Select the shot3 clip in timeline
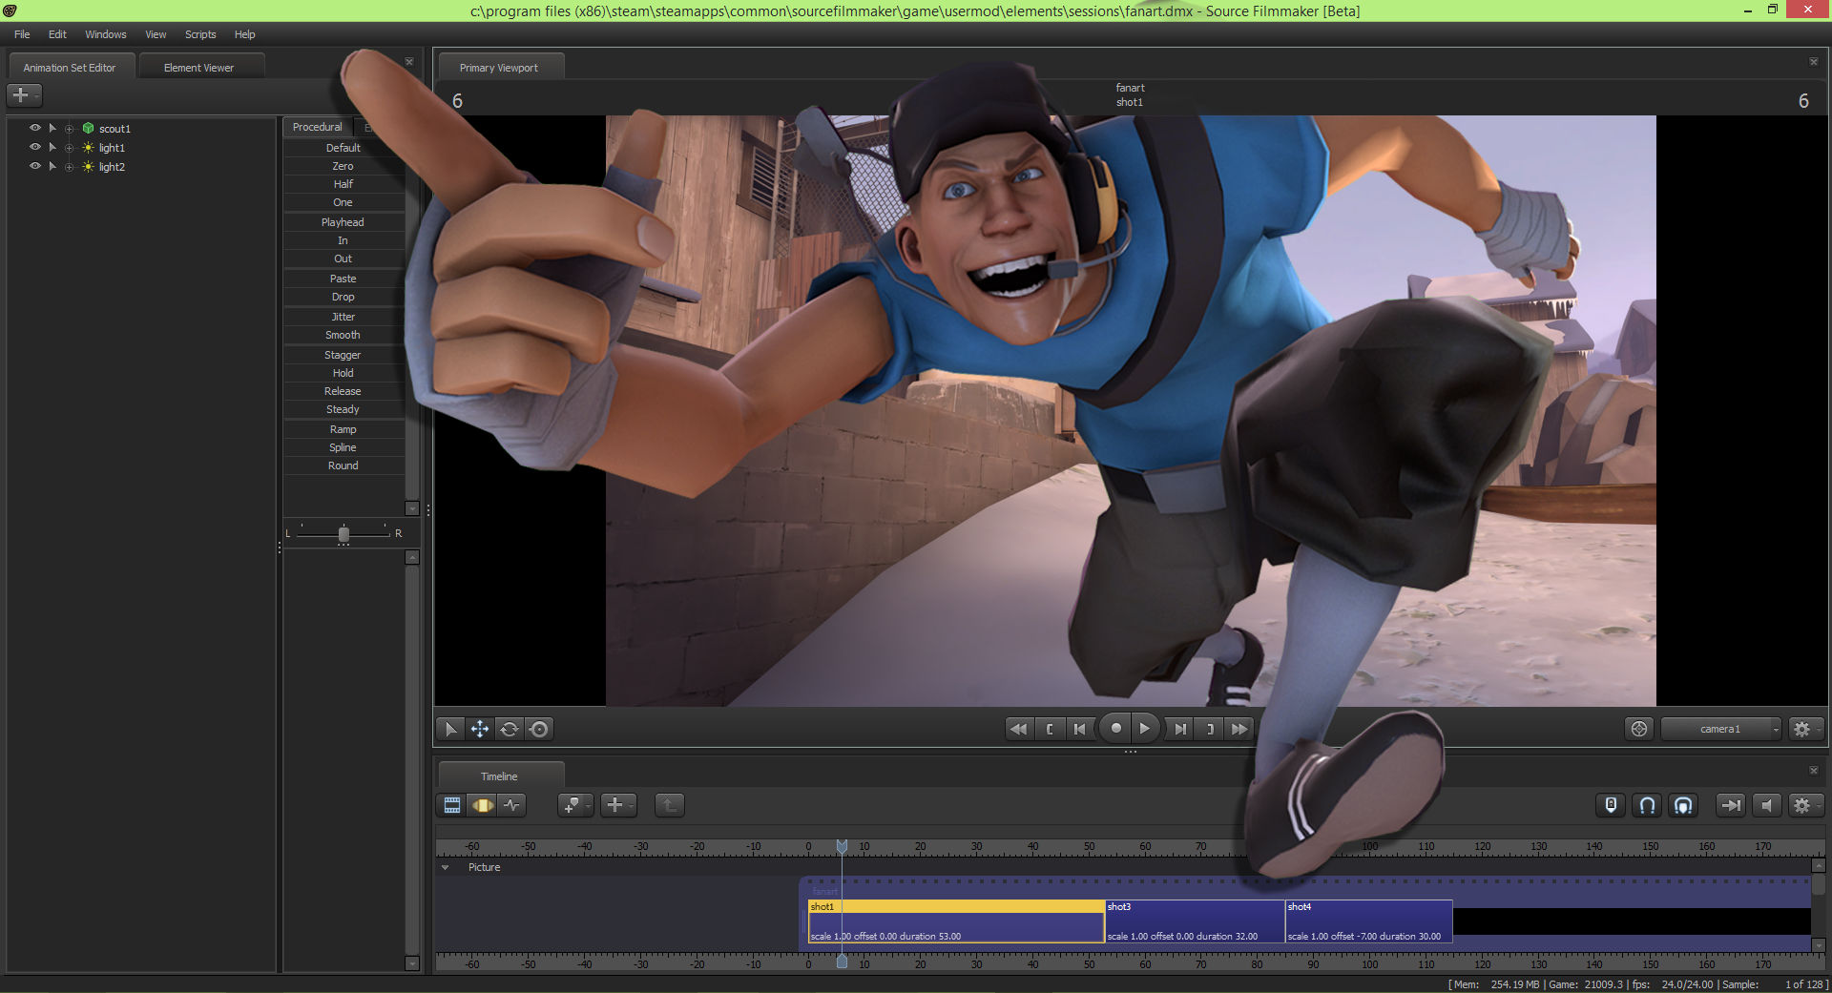This screenshot has width=1832, height=993. 1195,921
